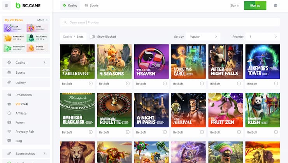The width and height of the screenshot is (288, 163).
Task: Click the VIP Club crown icon
Action: coord(9,104)
